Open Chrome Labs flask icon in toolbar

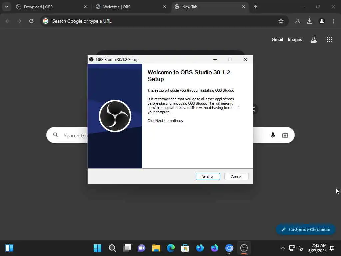297,21
